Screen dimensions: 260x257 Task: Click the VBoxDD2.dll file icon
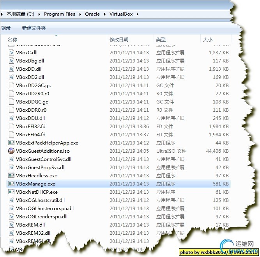click(x=11, y=77)
